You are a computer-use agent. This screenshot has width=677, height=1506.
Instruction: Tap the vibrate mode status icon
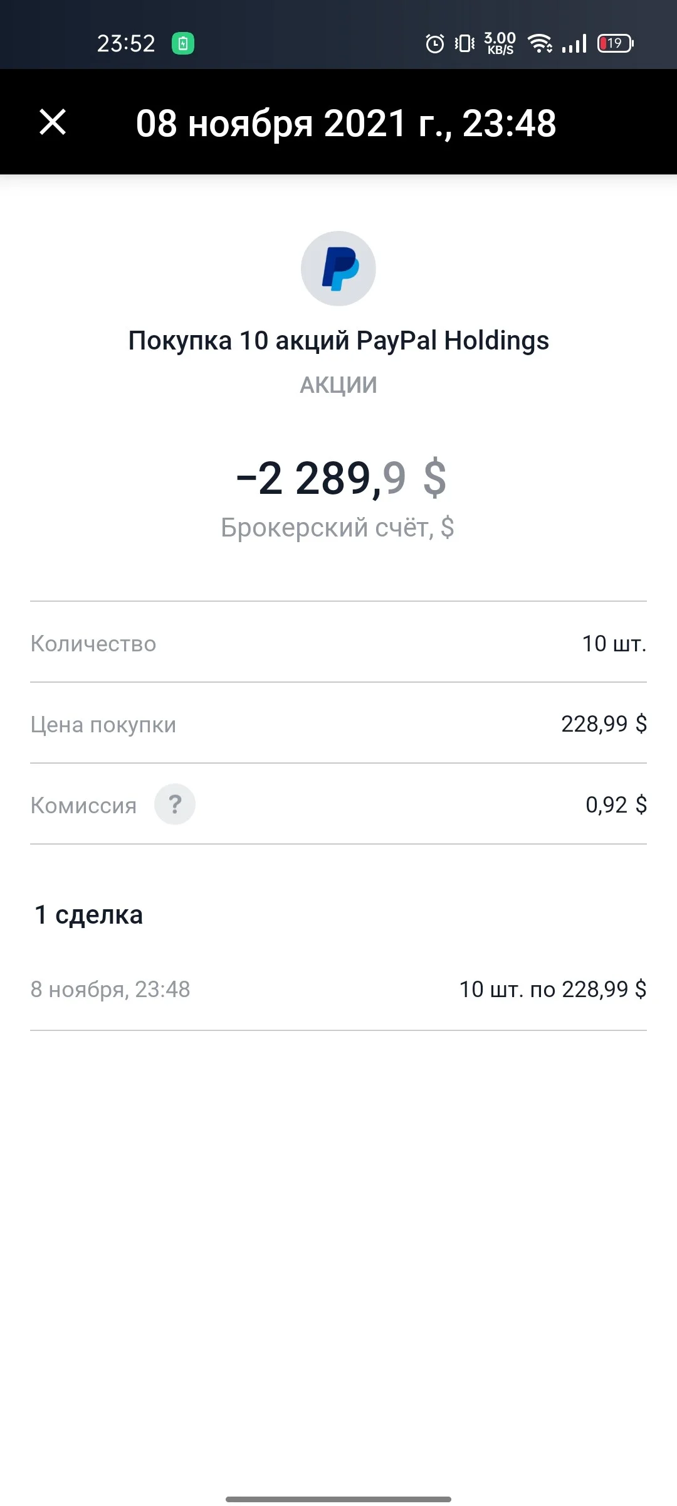pos(465,43)
